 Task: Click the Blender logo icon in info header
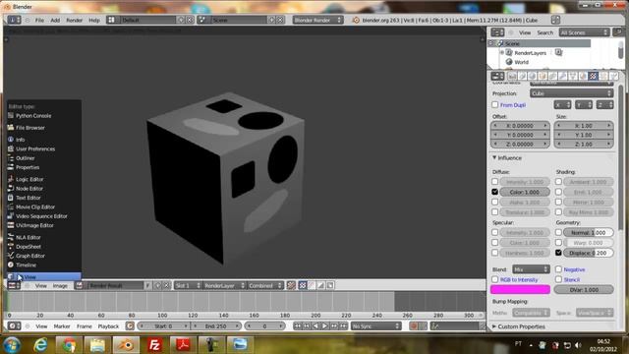tap(356, 20)
